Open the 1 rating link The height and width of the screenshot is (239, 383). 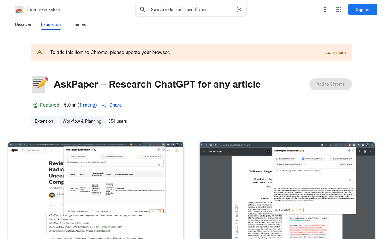87,105
